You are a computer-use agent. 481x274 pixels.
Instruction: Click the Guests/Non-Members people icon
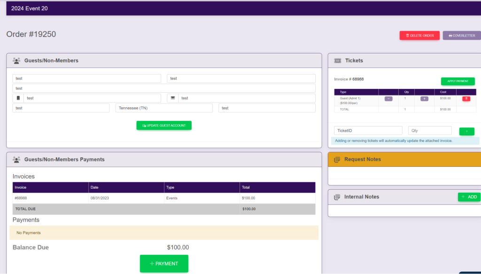[16, 60]
